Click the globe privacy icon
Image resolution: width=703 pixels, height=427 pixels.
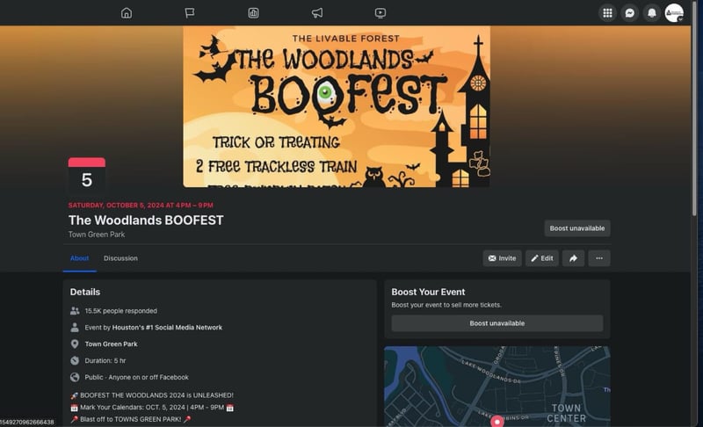tap(75, 377)
